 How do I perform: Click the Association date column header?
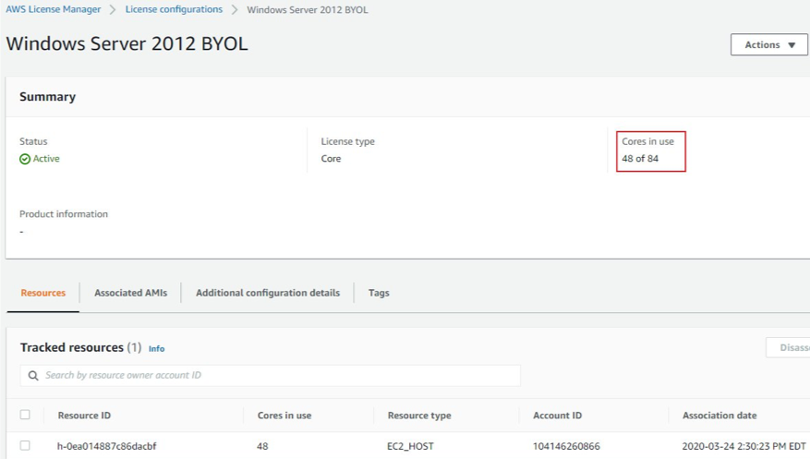(719, 416)
